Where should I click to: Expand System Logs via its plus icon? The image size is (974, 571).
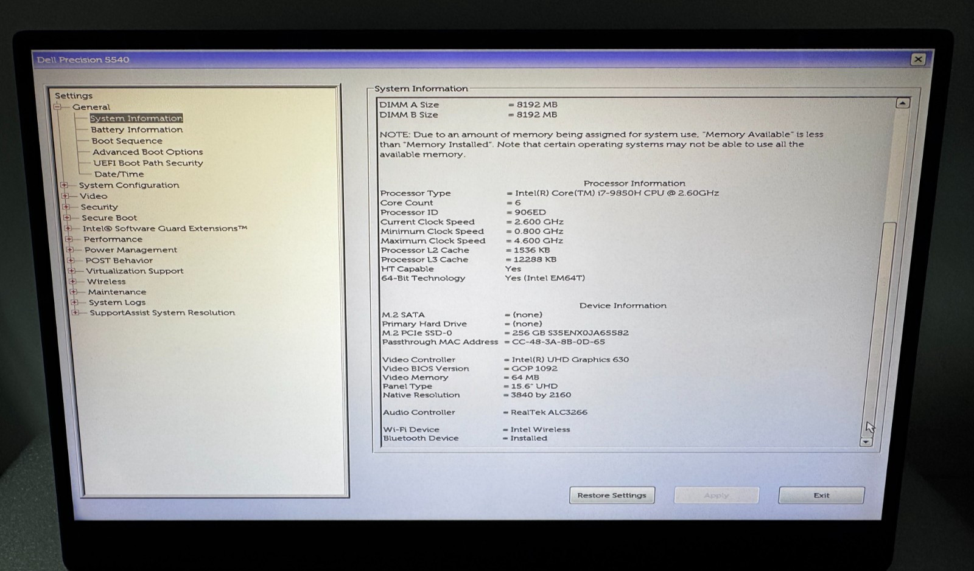click(x=74, y=302)
